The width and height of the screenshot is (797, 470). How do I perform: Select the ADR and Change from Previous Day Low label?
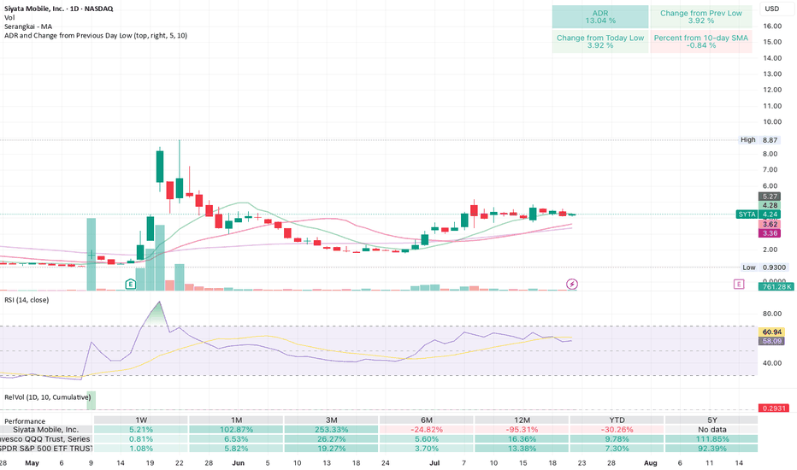tap(96, 36)
